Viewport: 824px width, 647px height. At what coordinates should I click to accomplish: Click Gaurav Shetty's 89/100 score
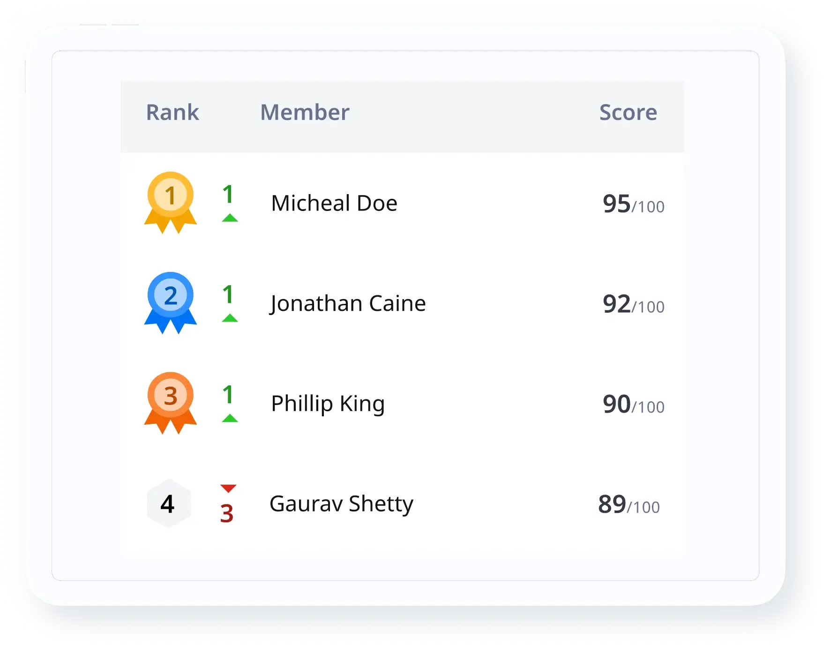pos(629,505)
